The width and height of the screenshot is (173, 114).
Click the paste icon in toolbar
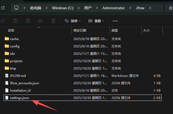pyautogui.click(x=15, y=21)
